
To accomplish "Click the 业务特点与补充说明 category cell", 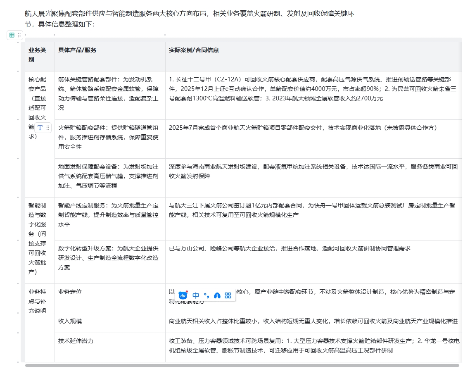I will point(40,323).
